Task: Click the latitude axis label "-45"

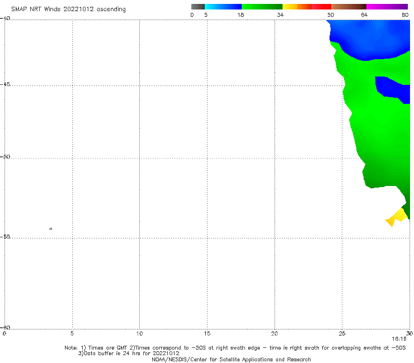Action: [5, 84]
